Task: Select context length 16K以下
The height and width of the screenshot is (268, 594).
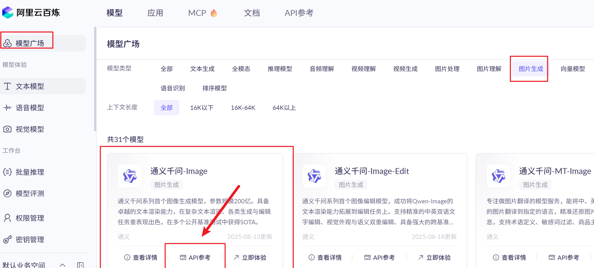Action: tap(202, 108)
